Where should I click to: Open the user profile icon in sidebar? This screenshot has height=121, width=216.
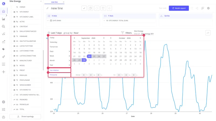tap(4, 117)
